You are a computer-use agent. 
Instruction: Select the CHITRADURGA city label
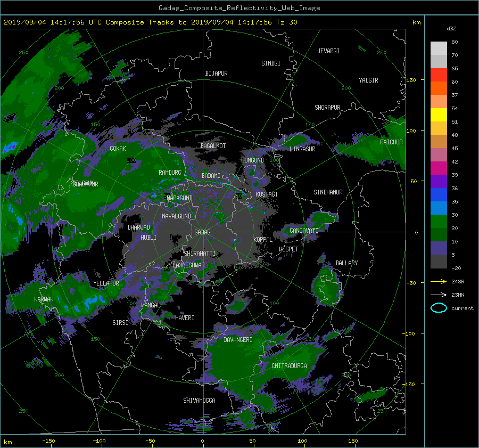coord(290,366)
